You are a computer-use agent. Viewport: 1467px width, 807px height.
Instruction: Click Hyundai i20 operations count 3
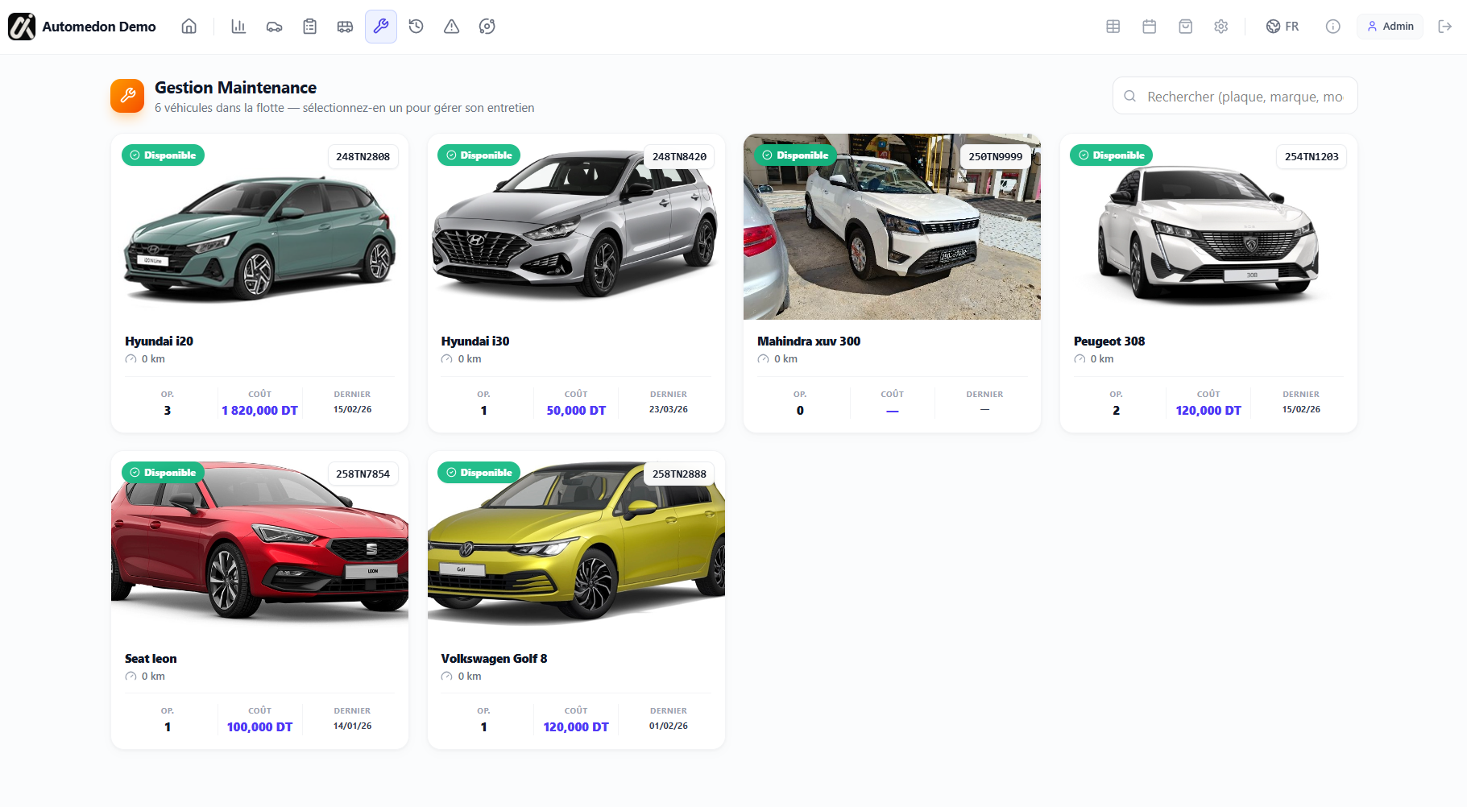point(167,411)
